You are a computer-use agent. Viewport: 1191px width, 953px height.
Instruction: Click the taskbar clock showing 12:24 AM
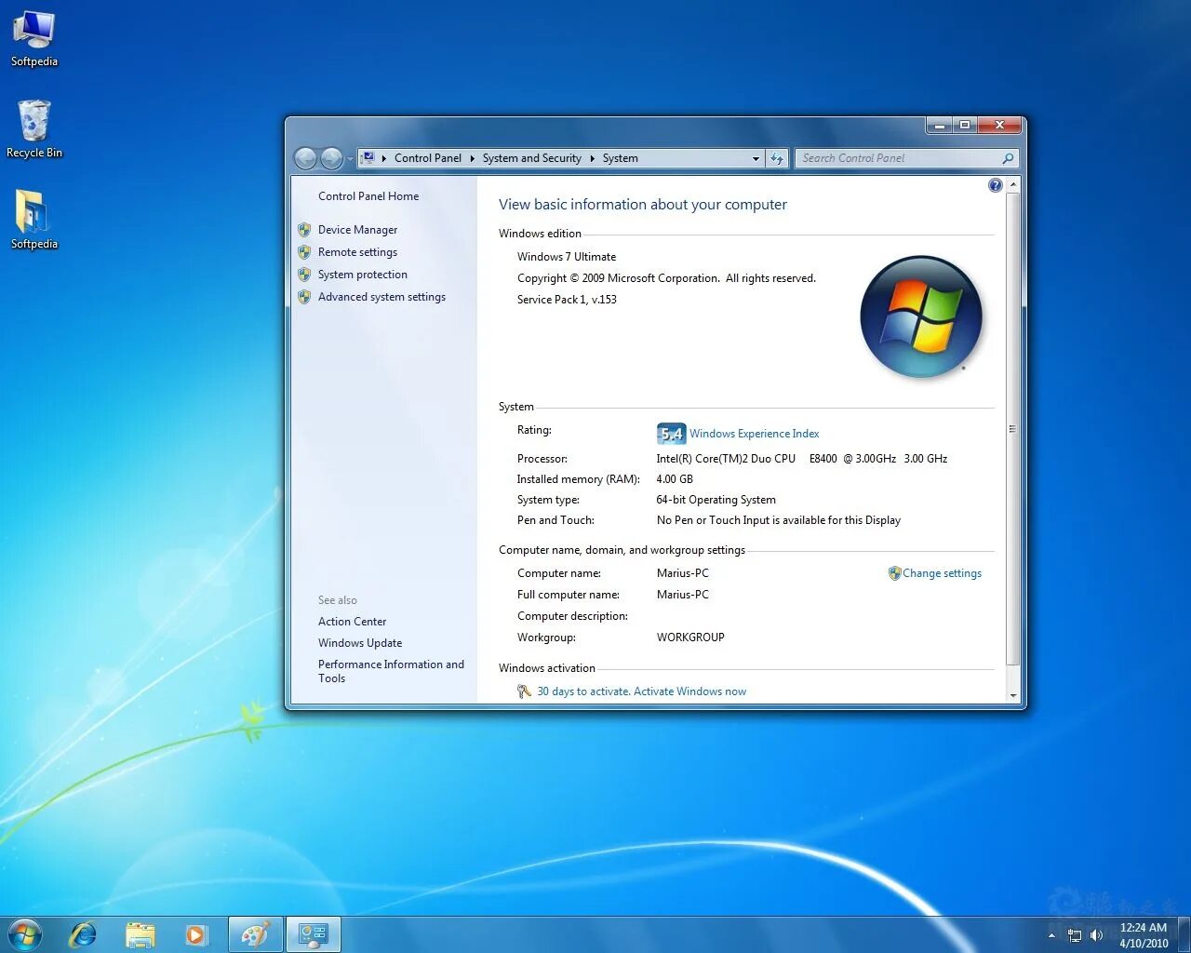click(x=1144, y=935)
